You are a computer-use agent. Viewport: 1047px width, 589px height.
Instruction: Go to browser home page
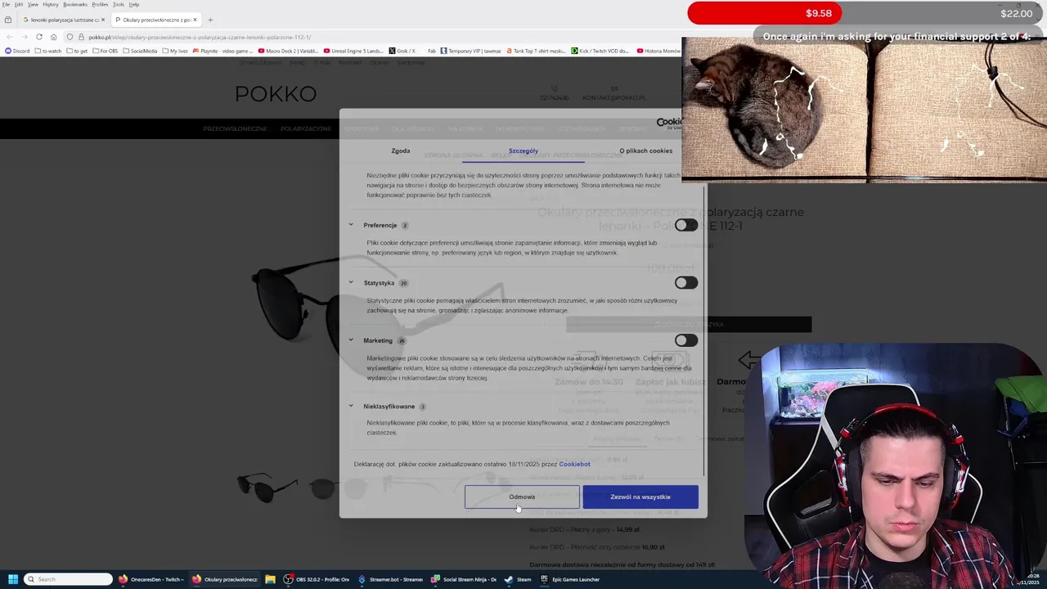click(x=54, y=37)
